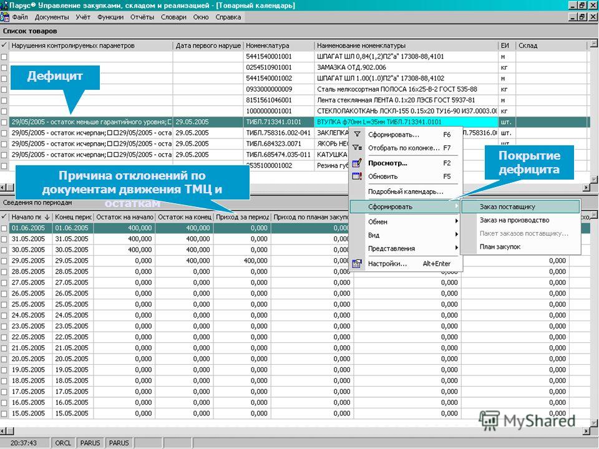Screen dimensions: 599x449
Task: Open the Документы menu
Action: [52, 17]
